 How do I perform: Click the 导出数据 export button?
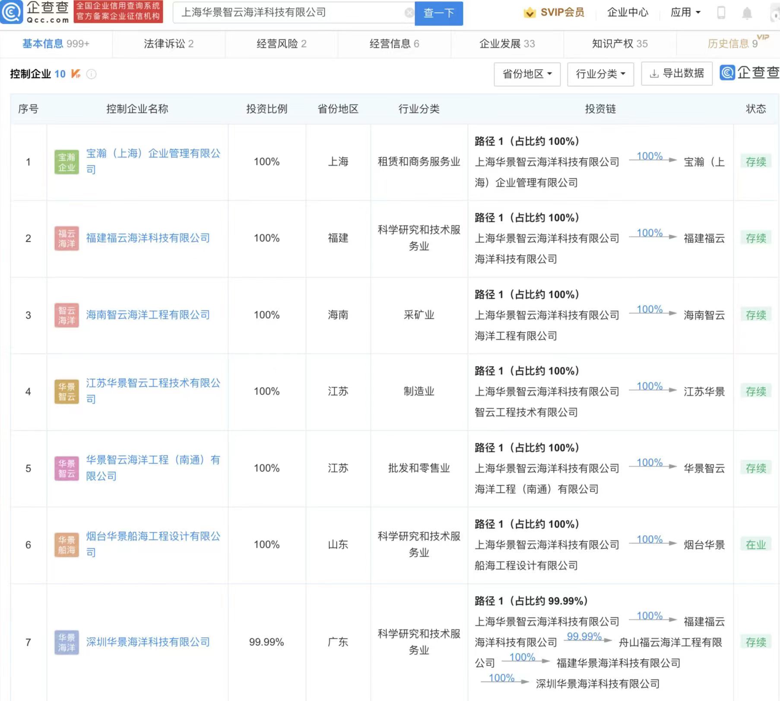[x=677, y=74]
